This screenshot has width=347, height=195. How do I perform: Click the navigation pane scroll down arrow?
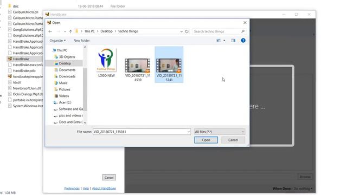(85, 123)
